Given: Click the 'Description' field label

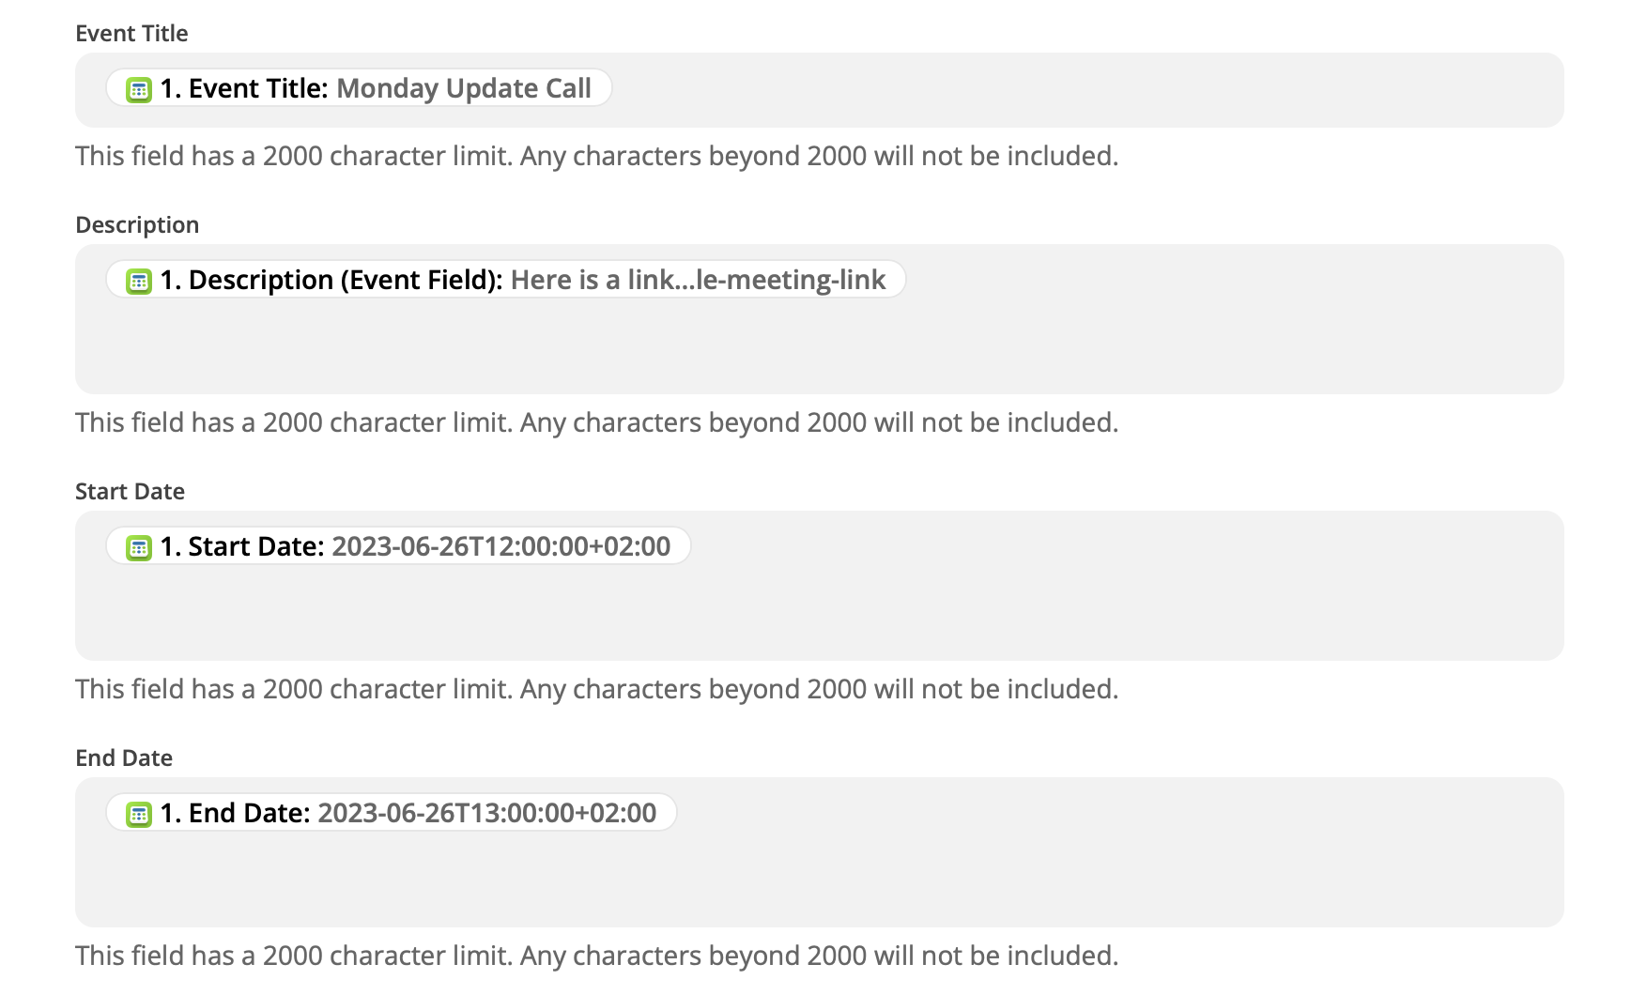Looking at the screenshot, I should [137, 225].
